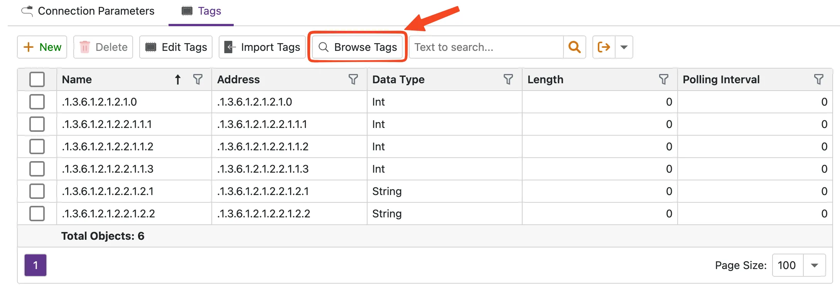
Task: Expand the export options dropdown arrow
Action: pos(624,47)
